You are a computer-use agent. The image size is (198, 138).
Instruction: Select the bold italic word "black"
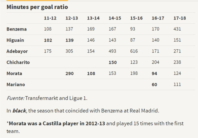(x=19, y=111)
